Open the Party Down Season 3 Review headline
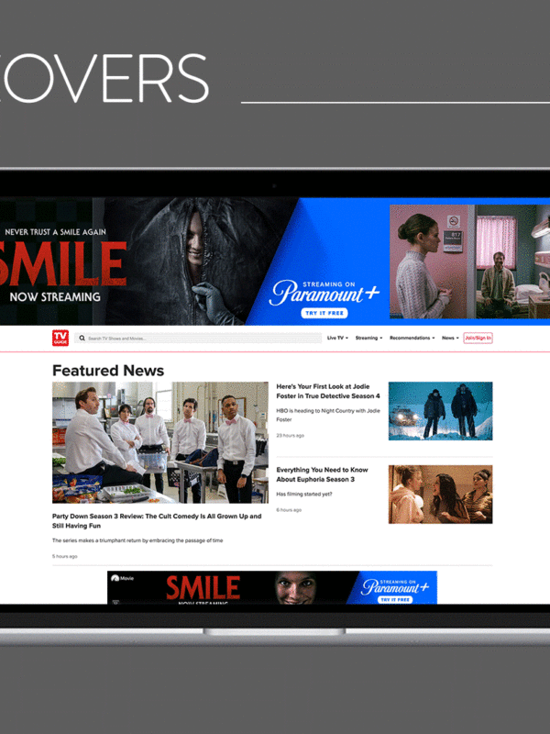550x734 pixels. (157, 520)
